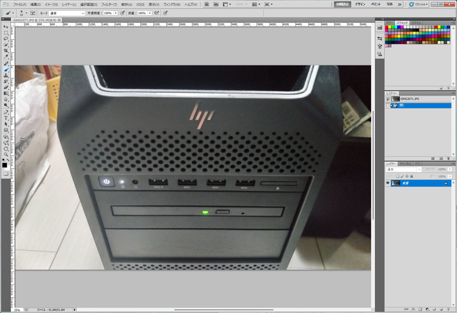Select the 初期設定 workspace

(x=342, y=4)
